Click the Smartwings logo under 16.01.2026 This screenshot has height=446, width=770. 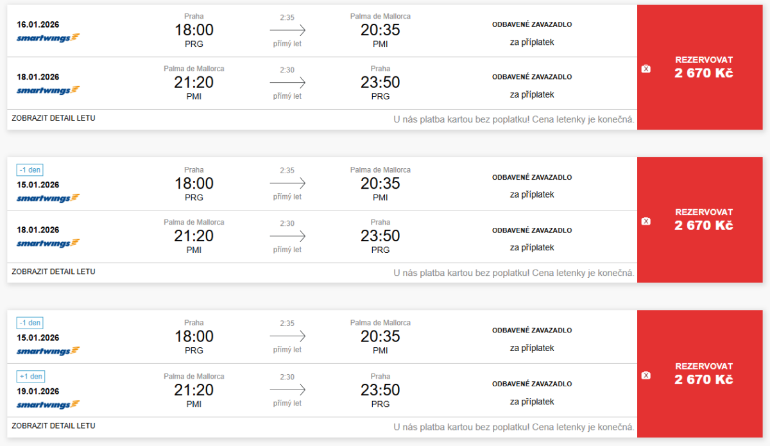[x=48, y=37]
